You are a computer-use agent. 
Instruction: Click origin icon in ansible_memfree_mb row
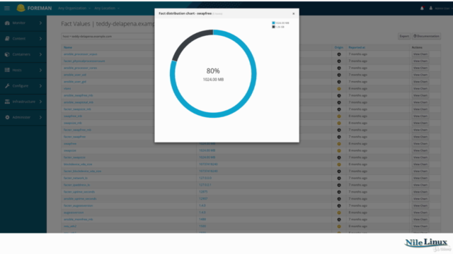point(339,219)
